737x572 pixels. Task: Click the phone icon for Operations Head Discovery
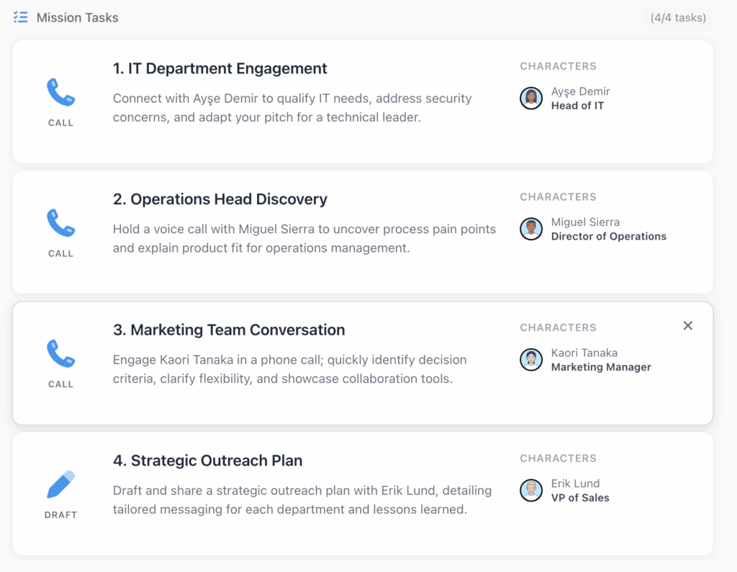coord(60,223)
